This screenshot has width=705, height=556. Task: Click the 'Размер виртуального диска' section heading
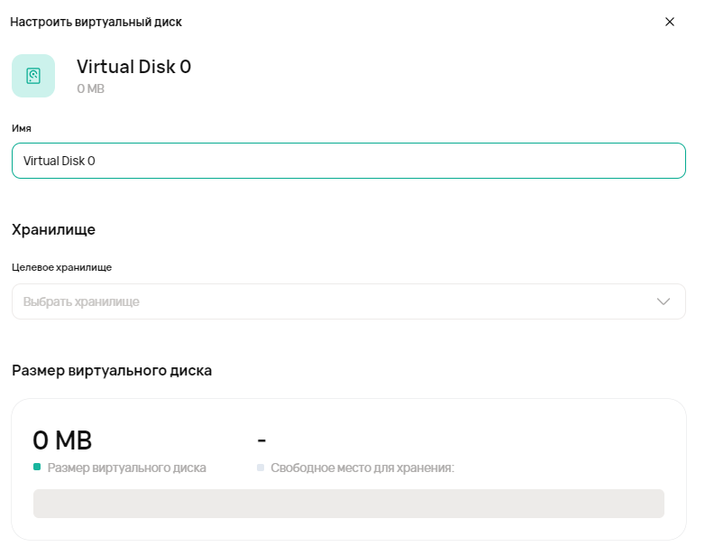click(112, 370)
